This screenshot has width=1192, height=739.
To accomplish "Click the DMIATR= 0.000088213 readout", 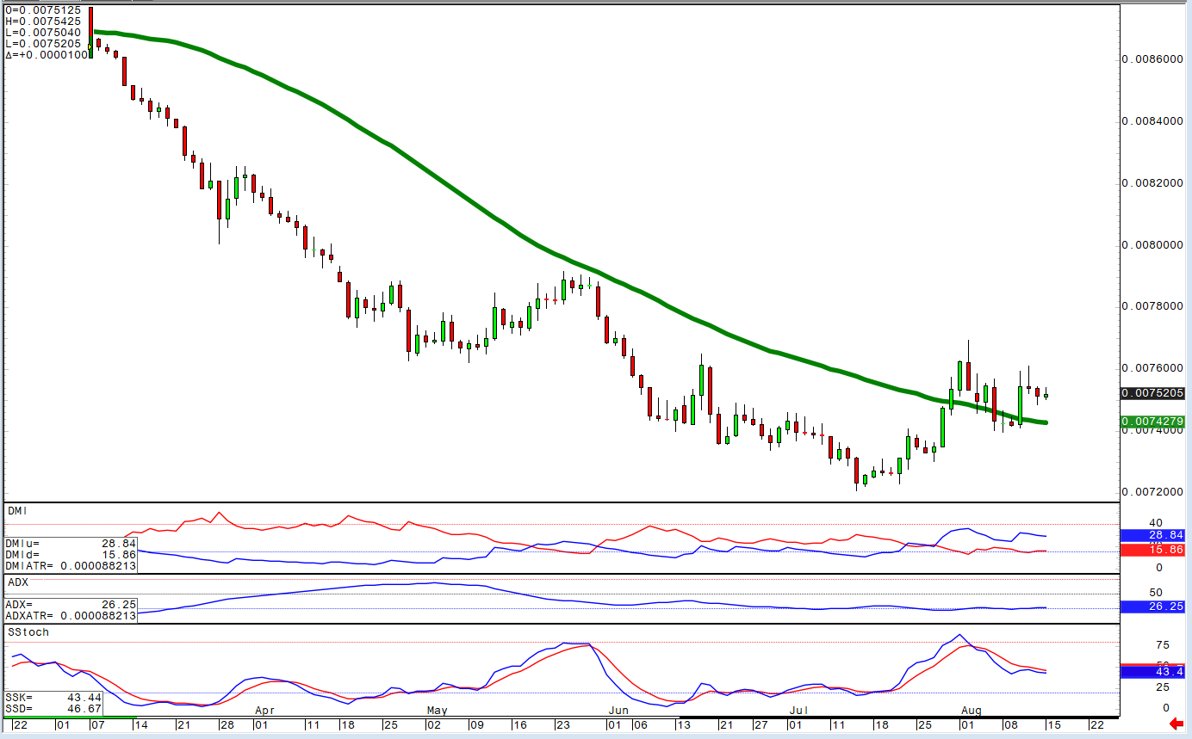I will point(71,566).
